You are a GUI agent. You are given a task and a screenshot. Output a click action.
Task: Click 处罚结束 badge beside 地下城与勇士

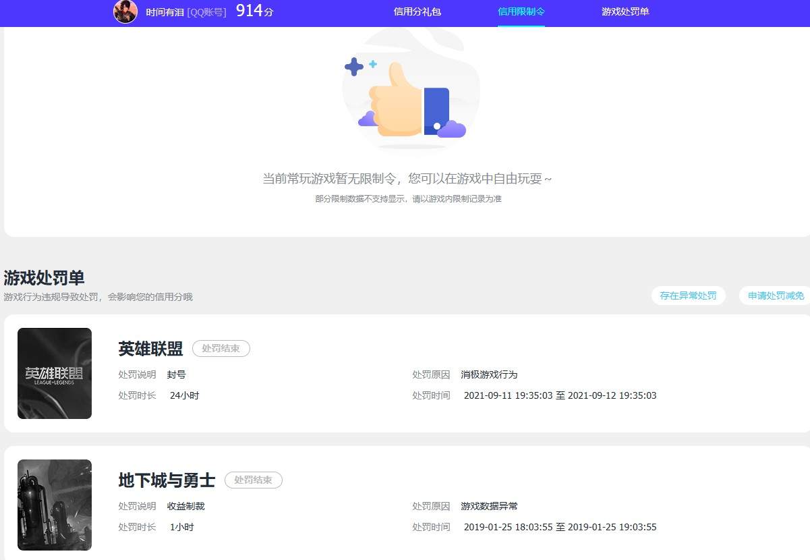click(254, 480)
